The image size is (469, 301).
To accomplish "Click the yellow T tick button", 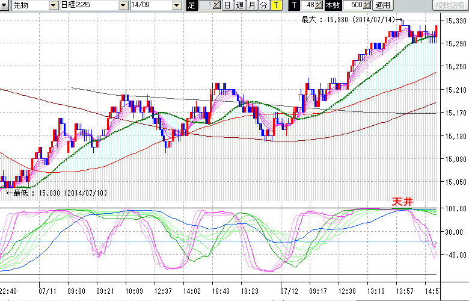I will pos(275,5).
